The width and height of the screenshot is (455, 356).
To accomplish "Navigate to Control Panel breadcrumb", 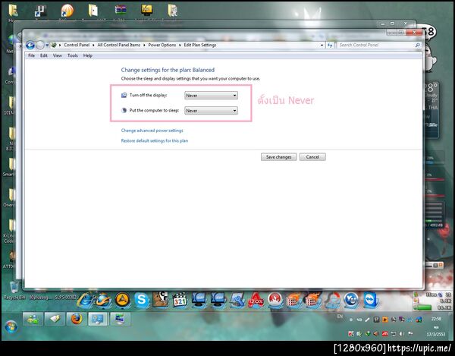I will pos(77,45).
